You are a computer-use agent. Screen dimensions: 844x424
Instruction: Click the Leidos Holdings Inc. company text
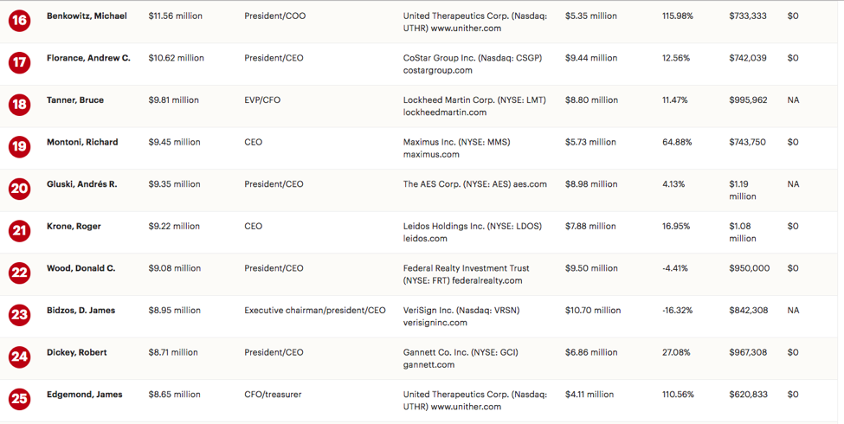473,232
